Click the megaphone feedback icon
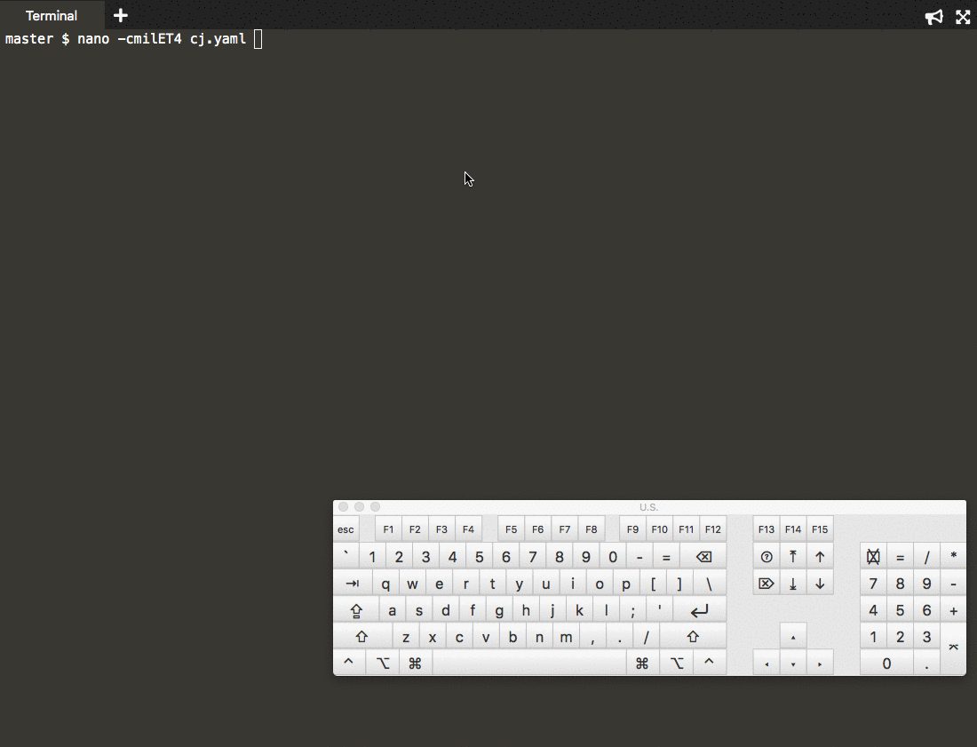977x747 pixels. [933, 17]
